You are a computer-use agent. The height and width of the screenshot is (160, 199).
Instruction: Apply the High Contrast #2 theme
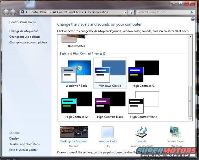(76, 105)
